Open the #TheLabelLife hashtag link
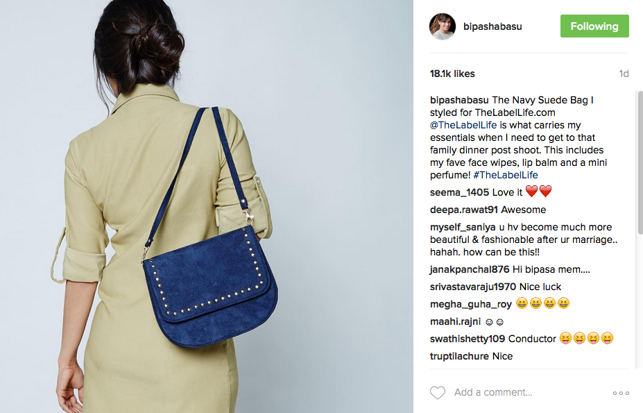This screenshot has height=413, width=643. coord(505,175)
